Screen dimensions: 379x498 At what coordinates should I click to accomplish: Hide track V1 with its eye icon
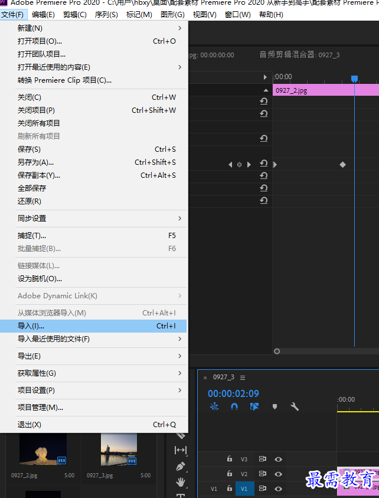tap(279, 489)
